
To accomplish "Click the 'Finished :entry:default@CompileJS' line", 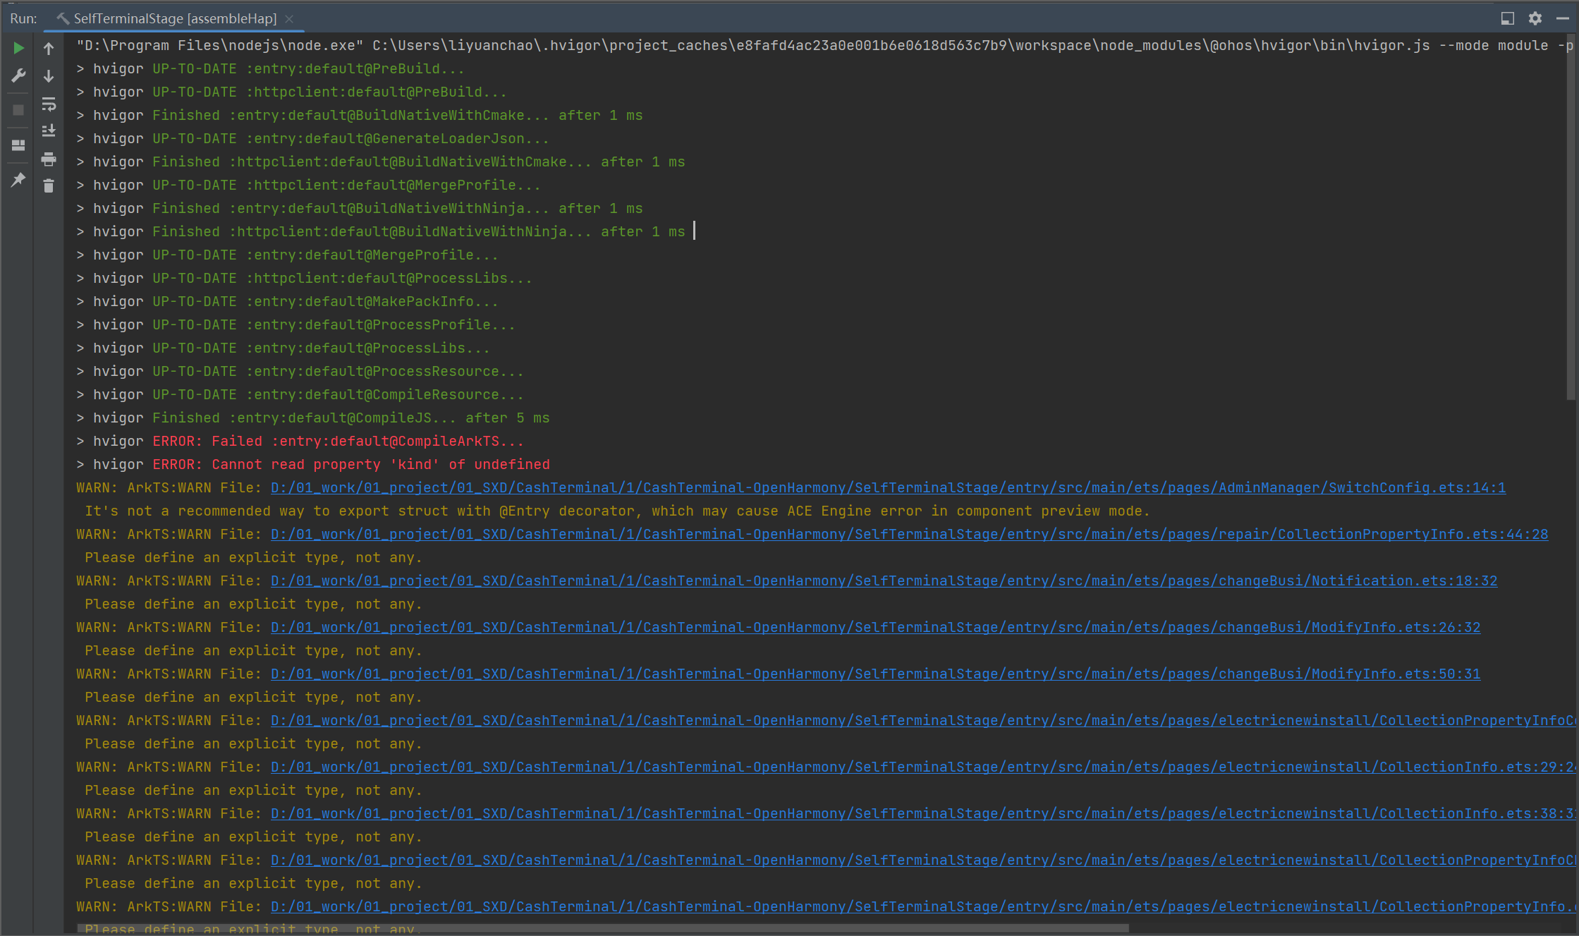I will click(312, 418).
